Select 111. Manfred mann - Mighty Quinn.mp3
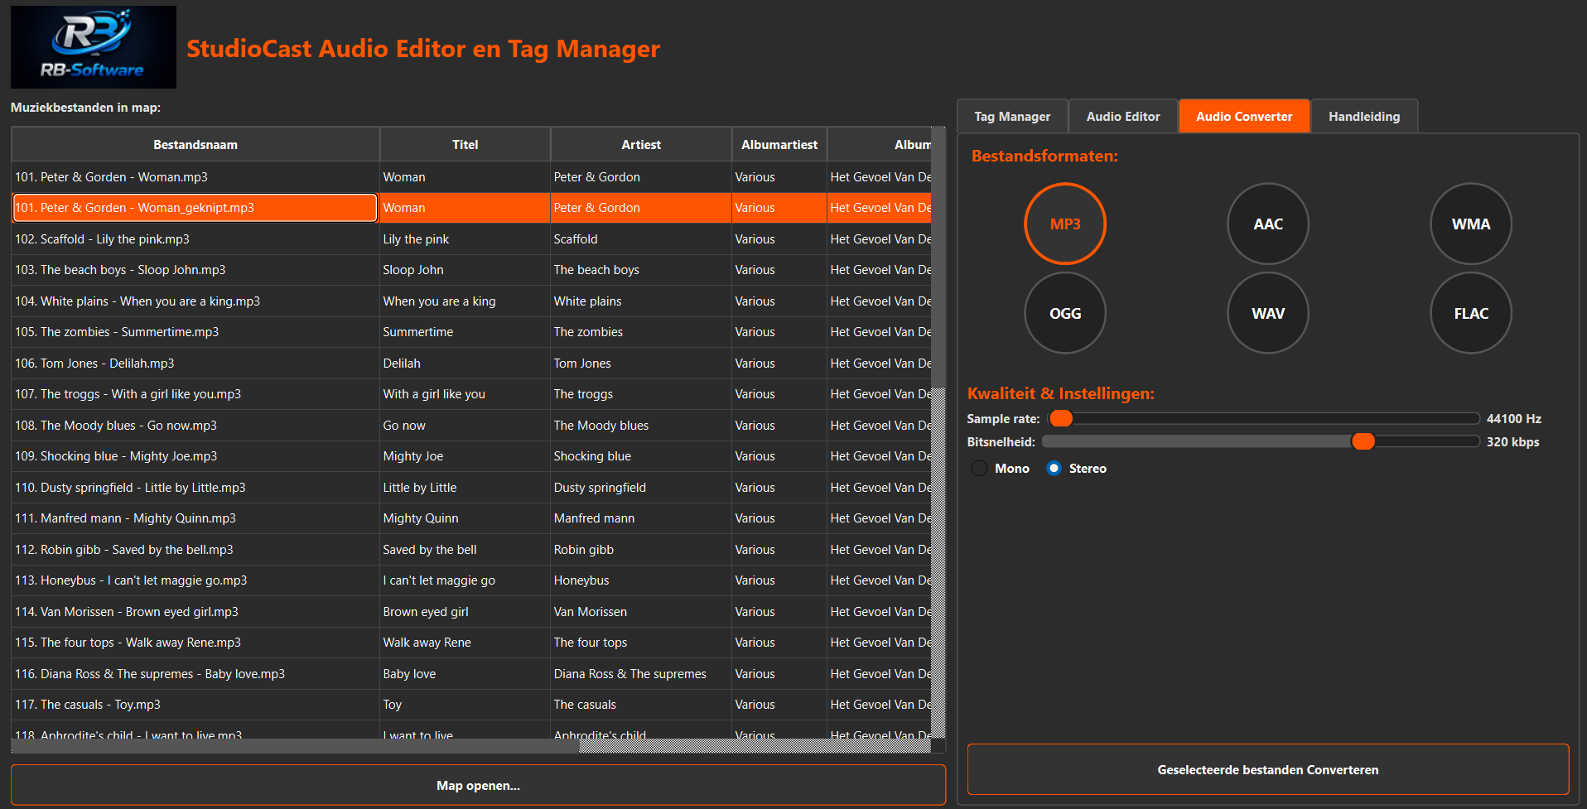The height and width of the screenshot is (809, 1587). coord(195,518)
